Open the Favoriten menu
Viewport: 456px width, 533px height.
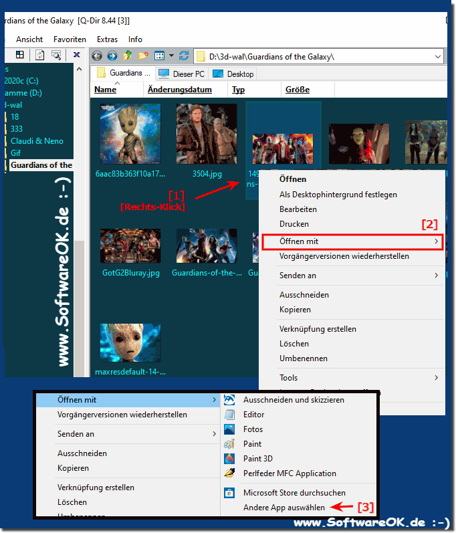[x=70, y=39]
